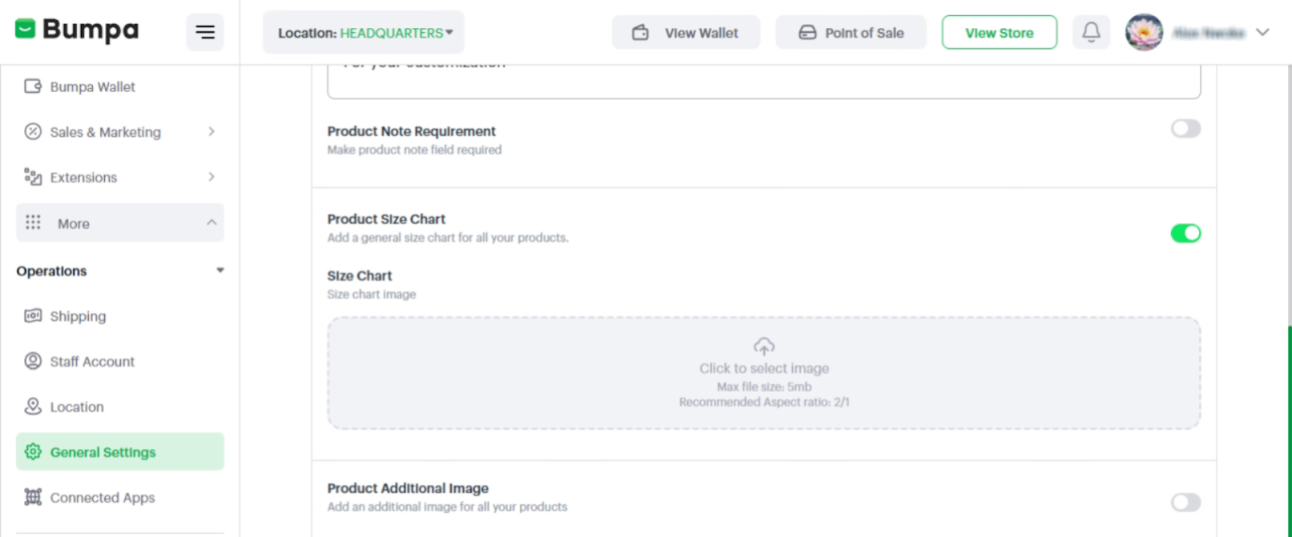Open Point of Sale
The width and height of the screenshot is (1292, 537).
851,32
